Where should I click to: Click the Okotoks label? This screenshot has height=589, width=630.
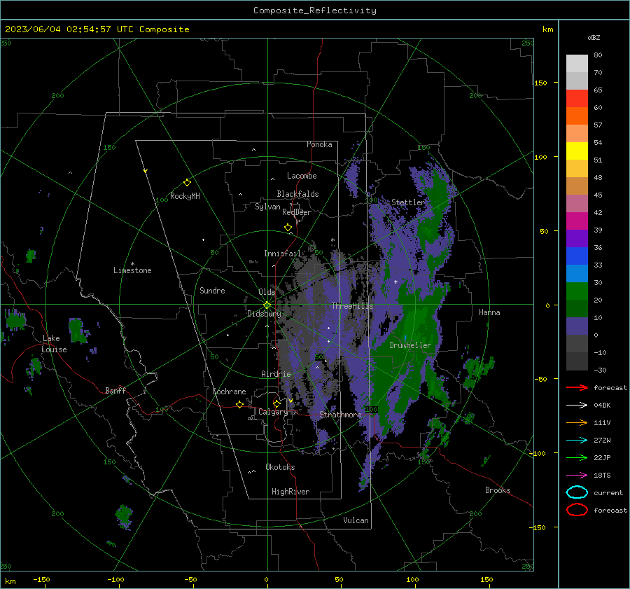click(x=280, y=467)
